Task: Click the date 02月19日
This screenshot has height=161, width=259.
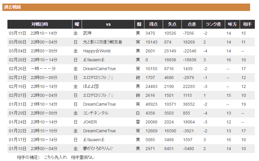Action: 18,86
